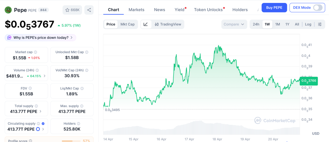Click the Market cap info icon
The width and height of the screenshot is (329, 142).
(35, 52)
